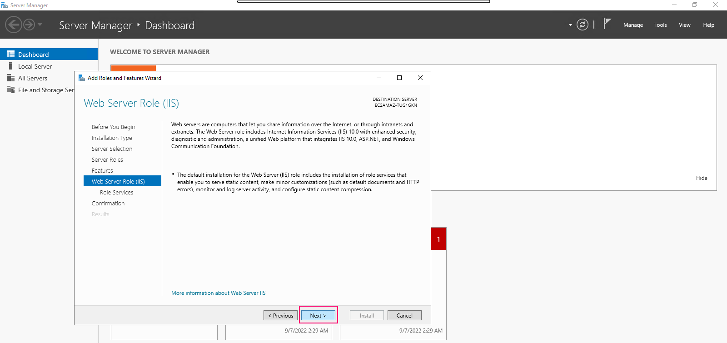
Task: Open the Help menu
Action: coord(709,25)
